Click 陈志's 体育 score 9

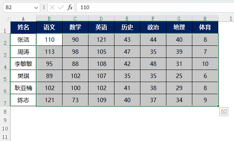coord(205,100)
